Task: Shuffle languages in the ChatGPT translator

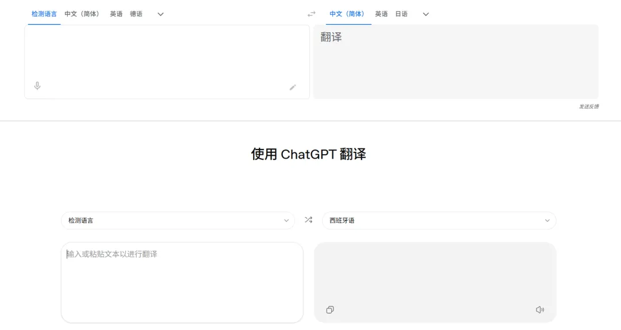Action: tap(309, 220)
